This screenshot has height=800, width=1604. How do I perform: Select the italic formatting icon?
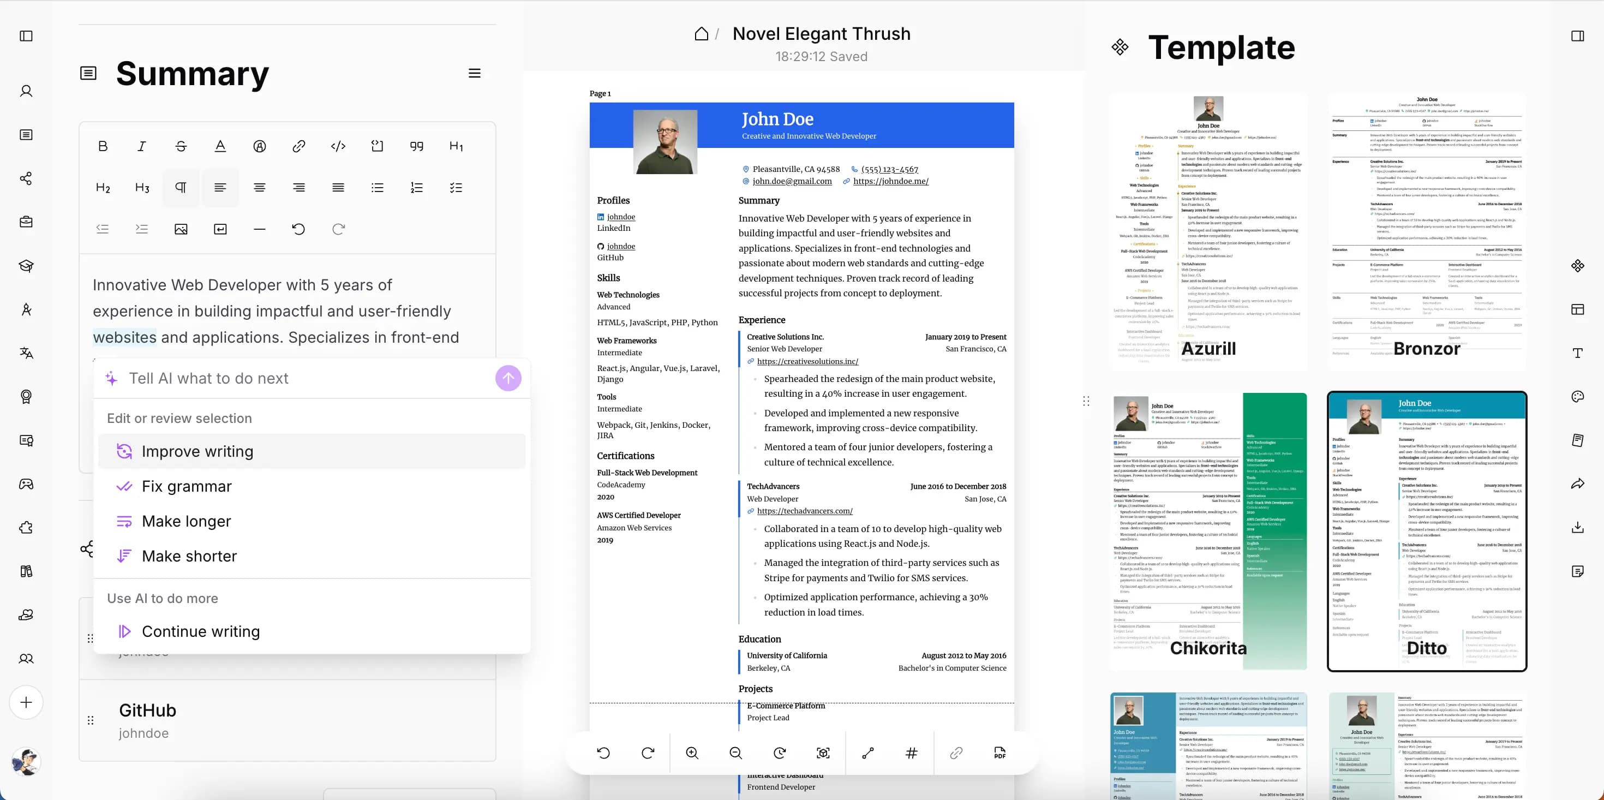click(143, 146)
